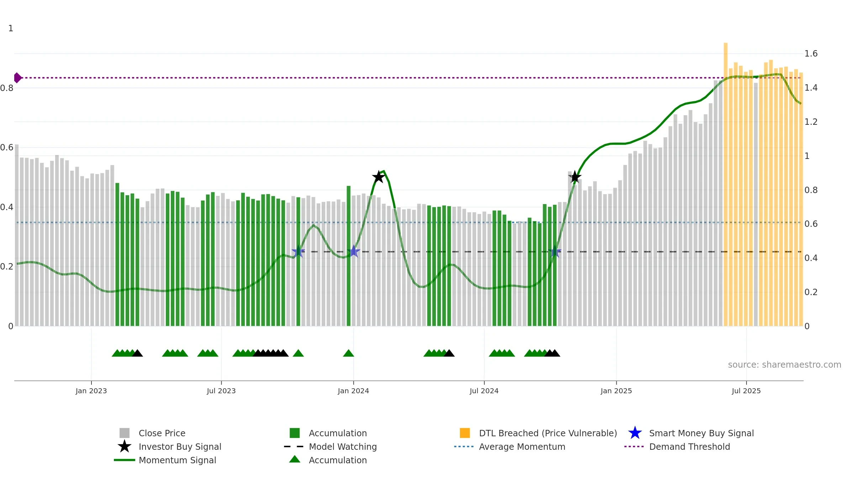Viewport: 854px width, 480px height.
Task: Click the Close Price gray legend swatch
Action: click(125, 433)
